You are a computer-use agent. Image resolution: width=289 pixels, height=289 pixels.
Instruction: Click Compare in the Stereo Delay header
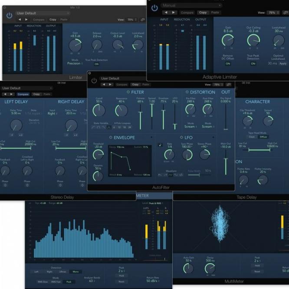tap(23, 94)
